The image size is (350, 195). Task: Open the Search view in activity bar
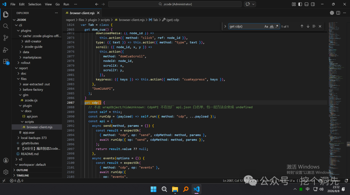tap(6, 26)
